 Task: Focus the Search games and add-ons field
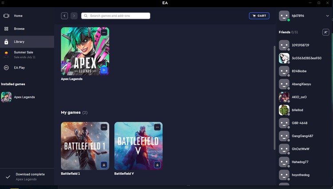[x=115, y=15]
